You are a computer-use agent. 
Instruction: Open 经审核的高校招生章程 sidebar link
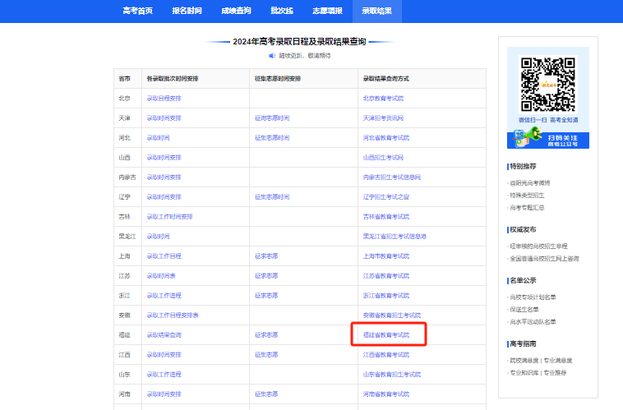pos(539,246)
